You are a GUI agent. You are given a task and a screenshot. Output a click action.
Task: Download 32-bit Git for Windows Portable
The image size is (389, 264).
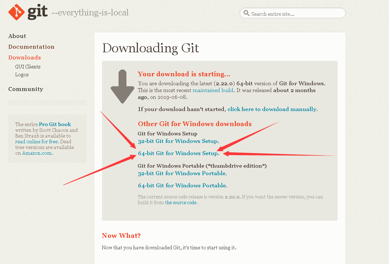[182, 173]
